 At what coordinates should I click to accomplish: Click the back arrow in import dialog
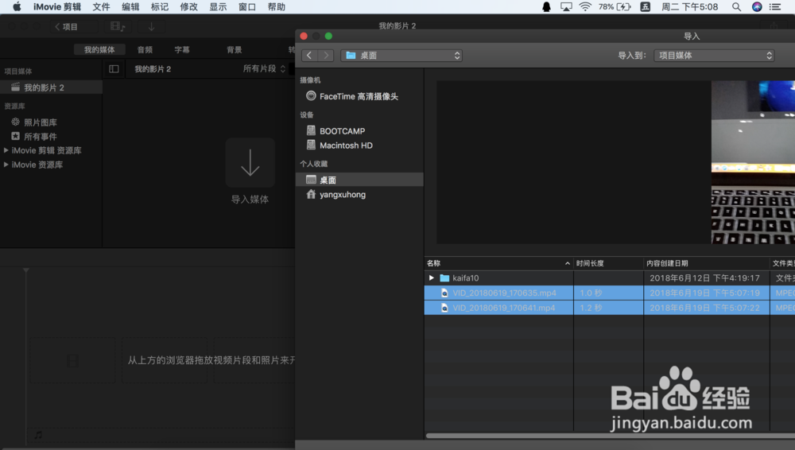coord(309,56)
